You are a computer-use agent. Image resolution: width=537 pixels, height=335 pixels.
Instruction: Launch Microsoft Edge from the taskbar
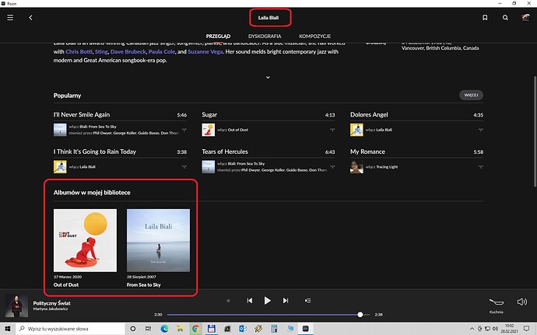click(x=164, y=329)
